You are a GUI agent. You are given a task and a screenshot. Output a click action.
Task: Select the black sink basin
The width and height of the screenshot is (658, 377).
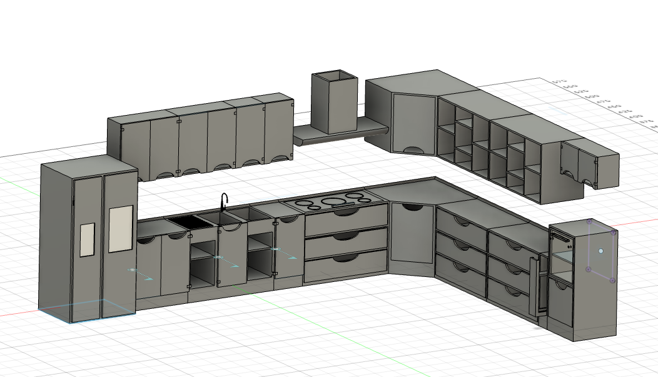pyautogui.click(x=190, y=221)
